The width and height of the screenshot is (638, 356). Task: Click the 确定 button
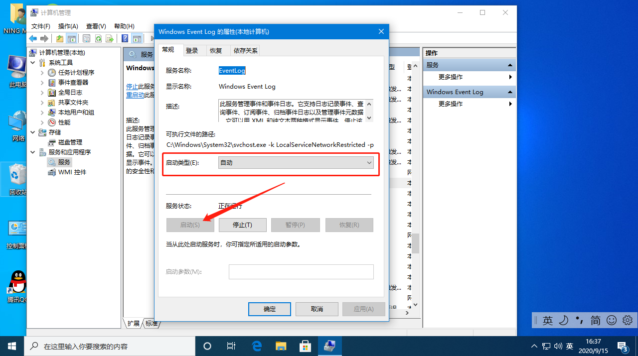coord(270,309)
